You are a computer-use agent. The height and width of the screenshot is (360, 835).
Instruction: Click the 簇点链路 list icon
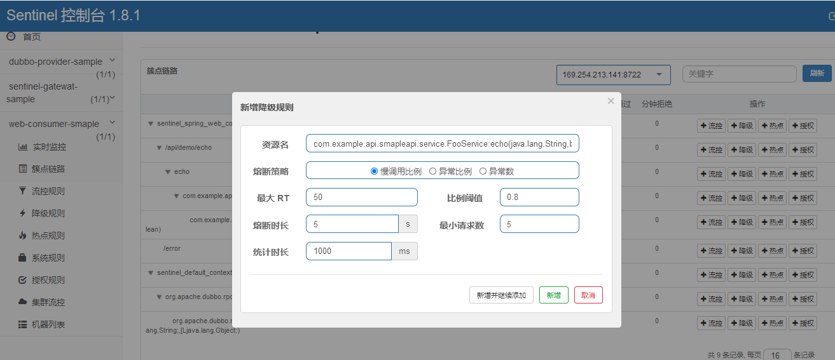point(23,169)
